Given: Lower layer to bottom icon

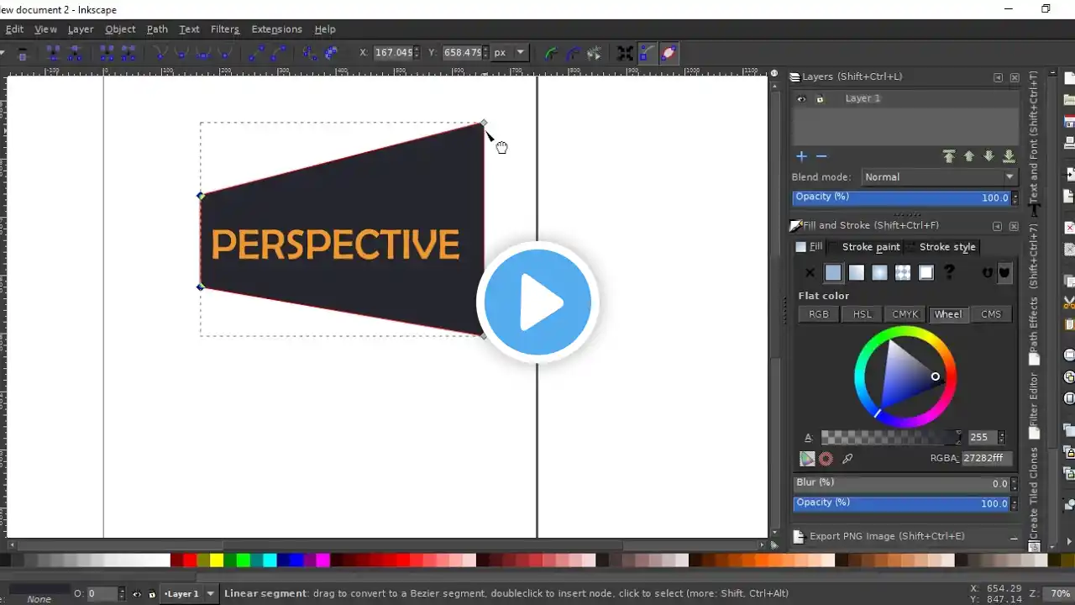Looking at the screenshot, I should point(1009,156).
